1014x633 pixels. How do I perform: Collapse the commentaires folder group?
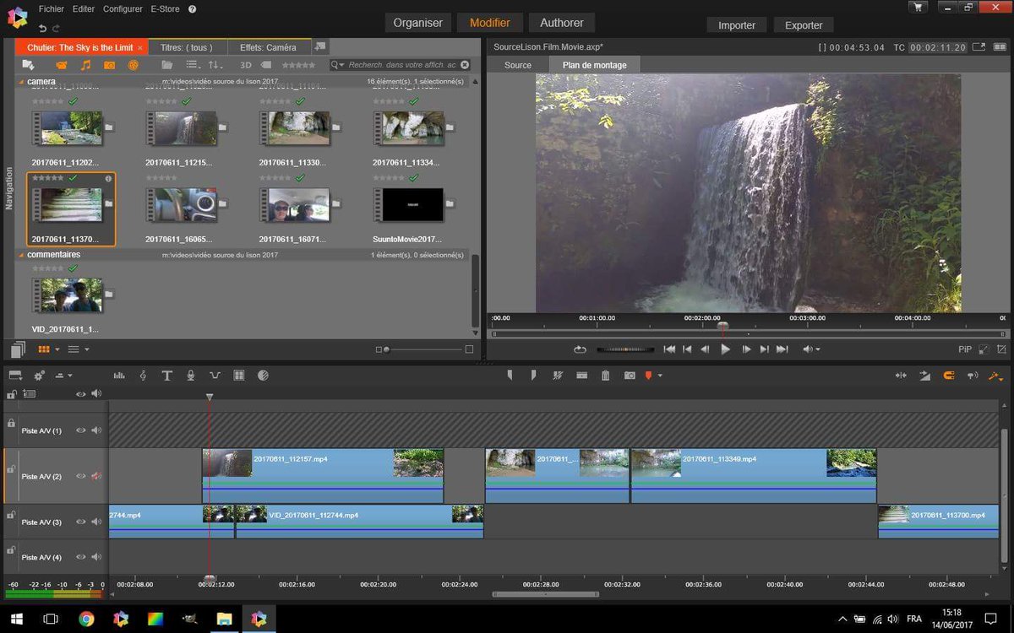pyautogui.click(x=21, y=255)
